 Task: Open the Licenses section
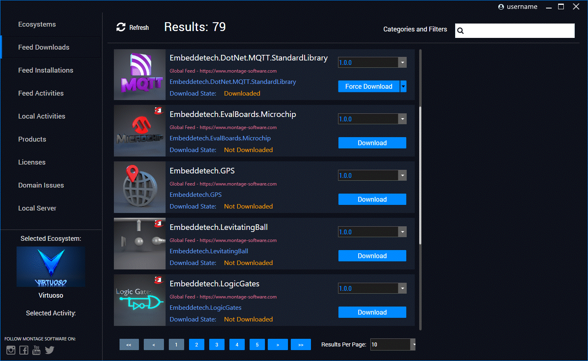click(32, 162)
